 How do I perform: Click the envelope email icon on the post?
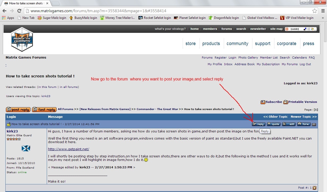(314, 125)
